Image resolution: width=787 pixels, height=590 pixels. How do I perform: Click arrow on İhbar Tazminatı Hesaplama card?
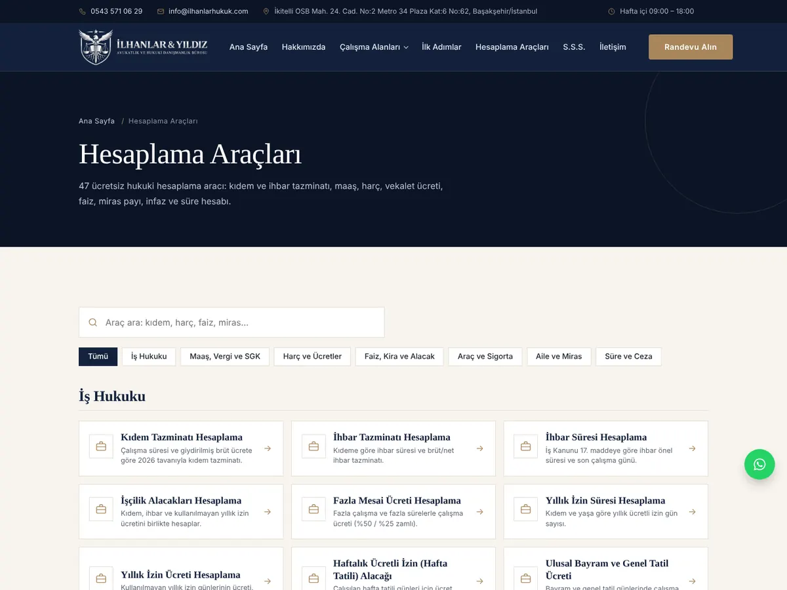point(480,448)
